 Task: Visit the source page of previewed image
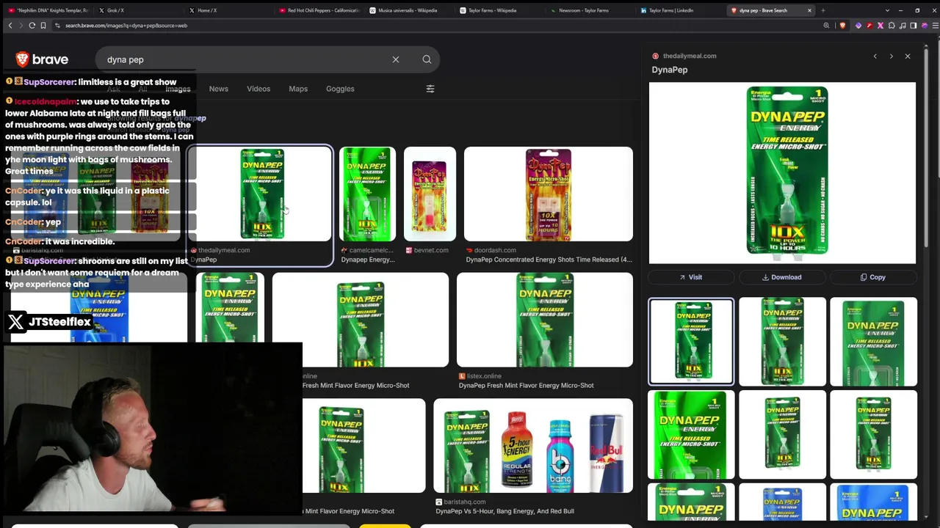coord(691,277)
